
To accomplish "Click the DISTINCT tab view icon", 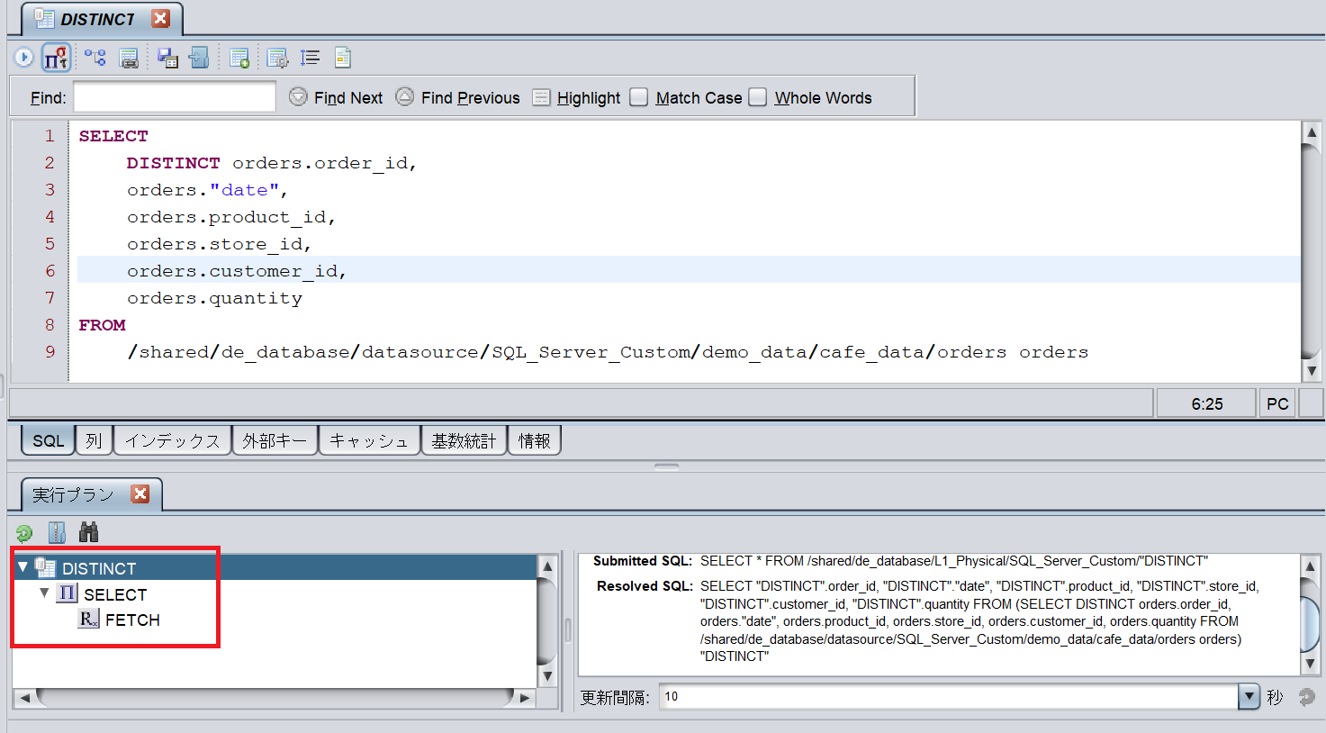I will click(44, 18).
